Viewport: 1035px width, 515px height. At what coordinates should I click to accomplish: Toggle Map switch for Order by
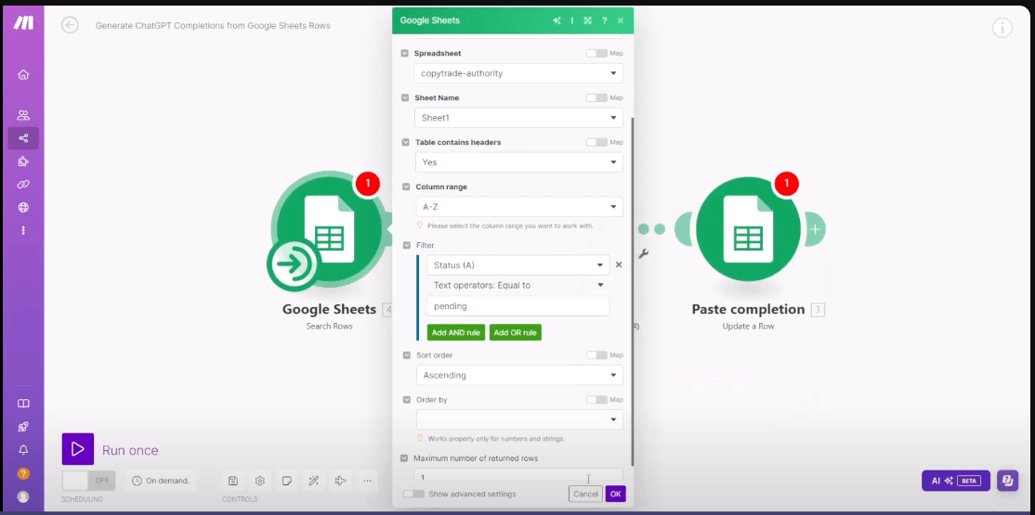point(596,400)
